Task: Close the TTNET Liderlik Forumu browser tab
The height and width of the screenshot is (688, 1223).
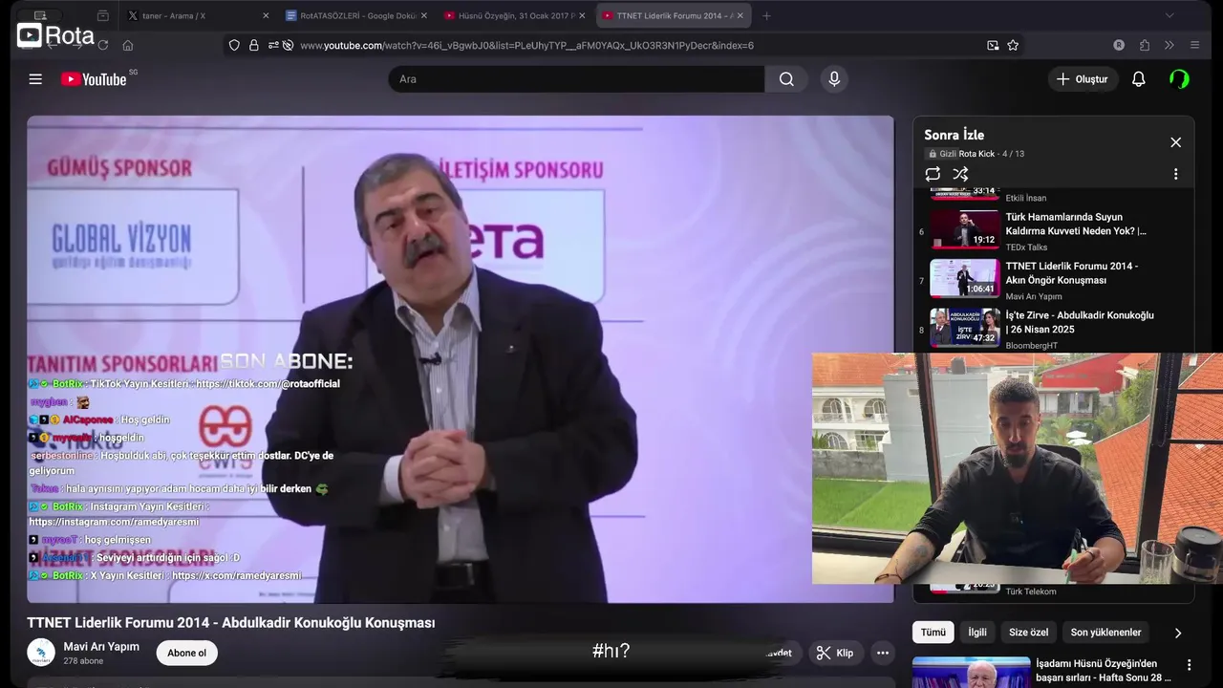Action: pyautogui.click(x=740, y=16)
